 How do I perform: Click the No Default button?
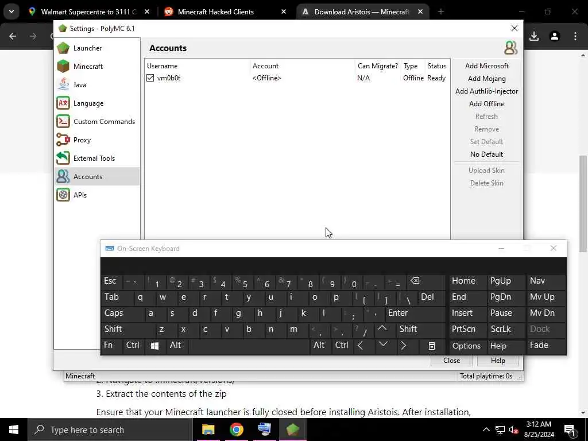click(x=486, y=154)
